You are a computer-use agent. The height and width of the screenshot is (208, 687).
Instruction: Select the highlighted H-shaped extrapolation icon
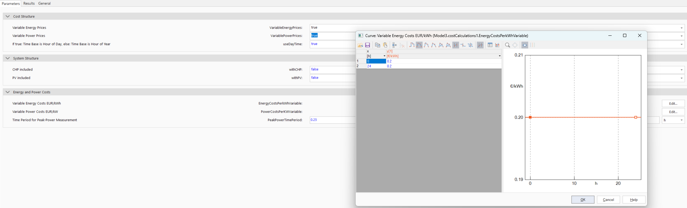456,45
